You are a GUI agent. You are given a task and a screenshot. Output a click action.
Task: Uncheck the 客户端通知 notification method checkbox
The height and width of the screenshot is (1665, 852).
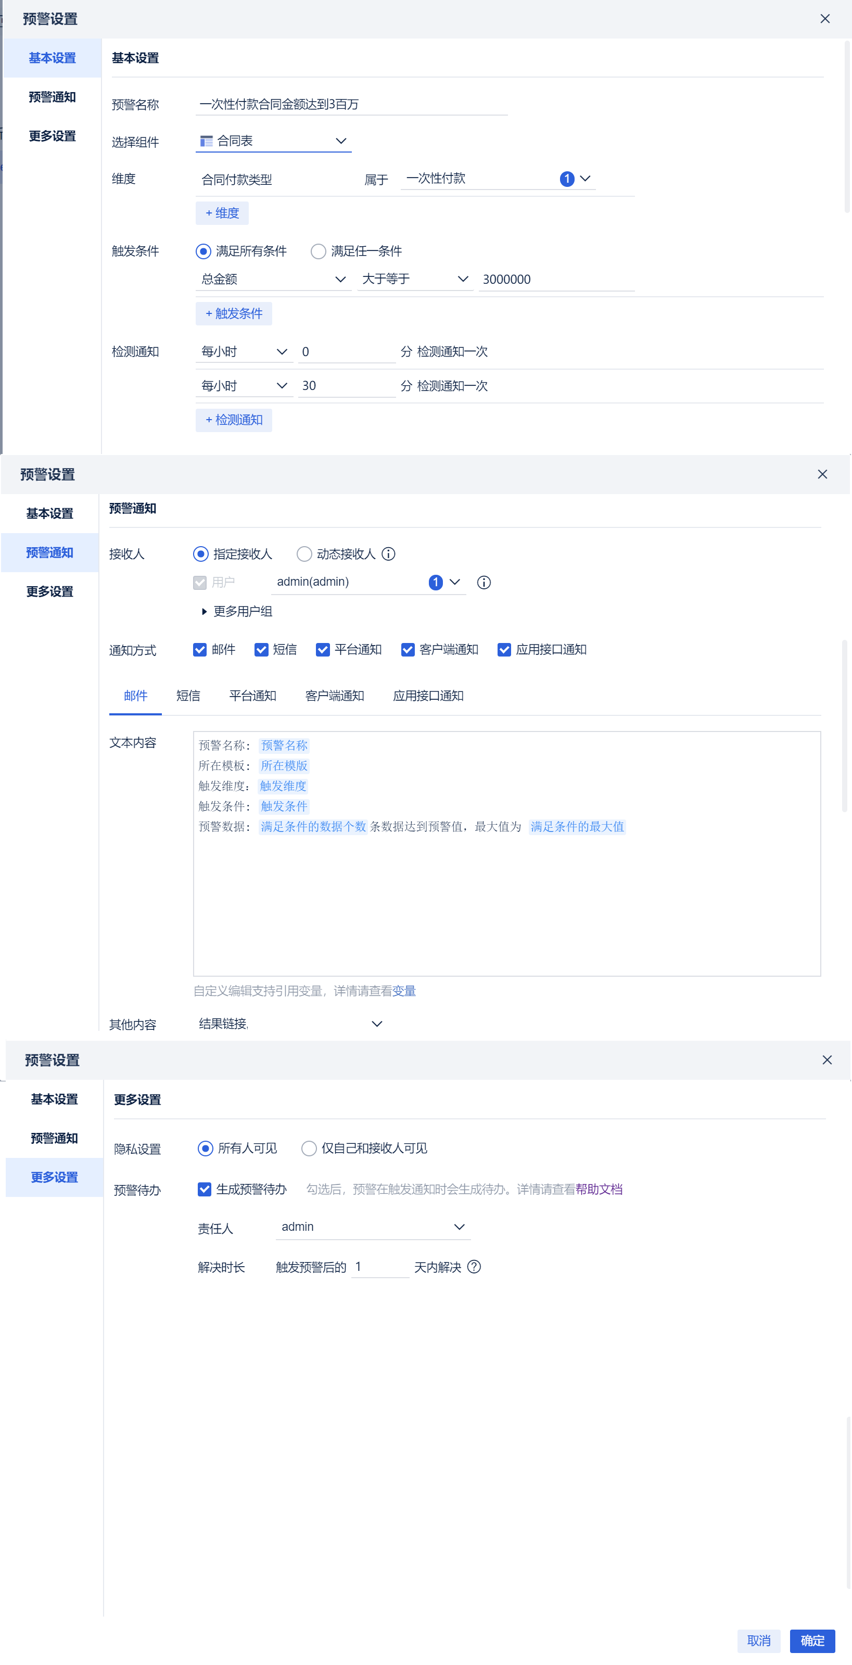click(x=408, y=650)
